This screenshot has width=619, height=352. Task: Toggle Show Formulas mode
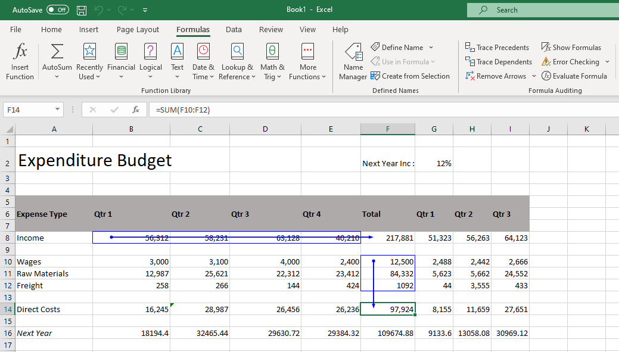[571, 48]
